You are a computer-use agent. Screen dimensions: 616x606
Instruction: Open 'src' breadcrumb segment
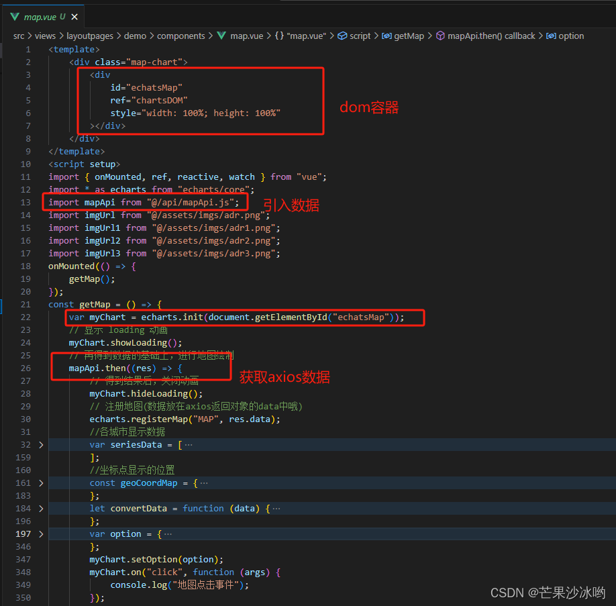click(x=19, y=36)
